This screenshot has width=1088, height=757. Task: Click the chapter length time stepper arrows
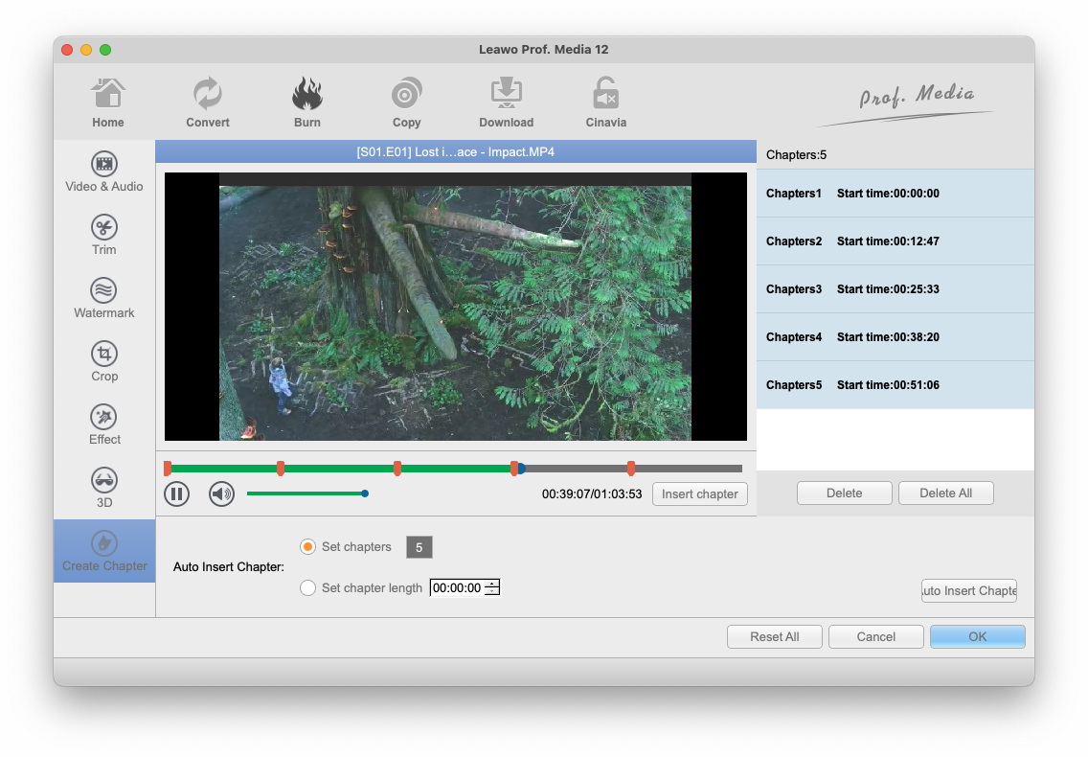[x=492, y=587]
